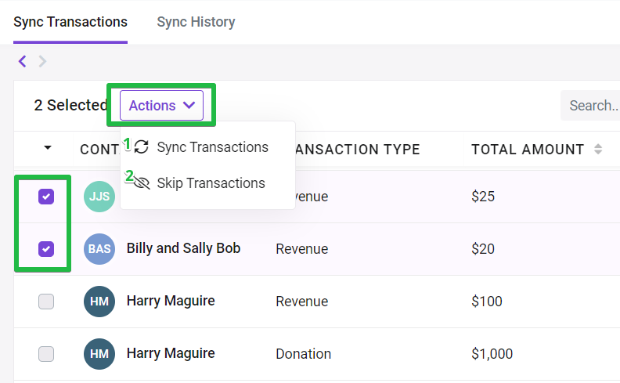Open the Billy and Sally Bob contact name
Viewport: 620px width, 383px height.
[183, 248]
